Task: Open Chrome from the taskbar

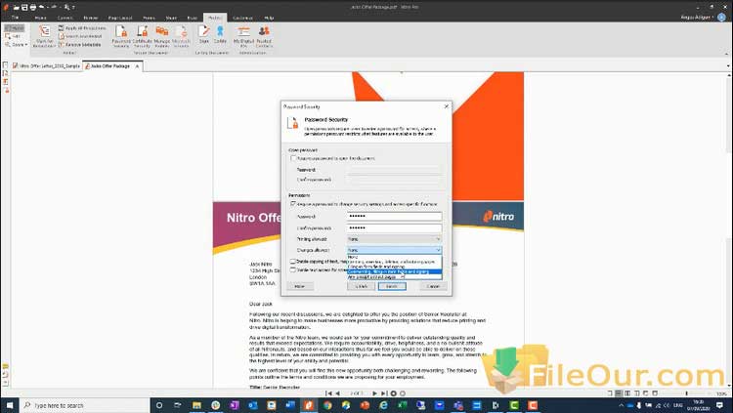Action: click(327, 405)
